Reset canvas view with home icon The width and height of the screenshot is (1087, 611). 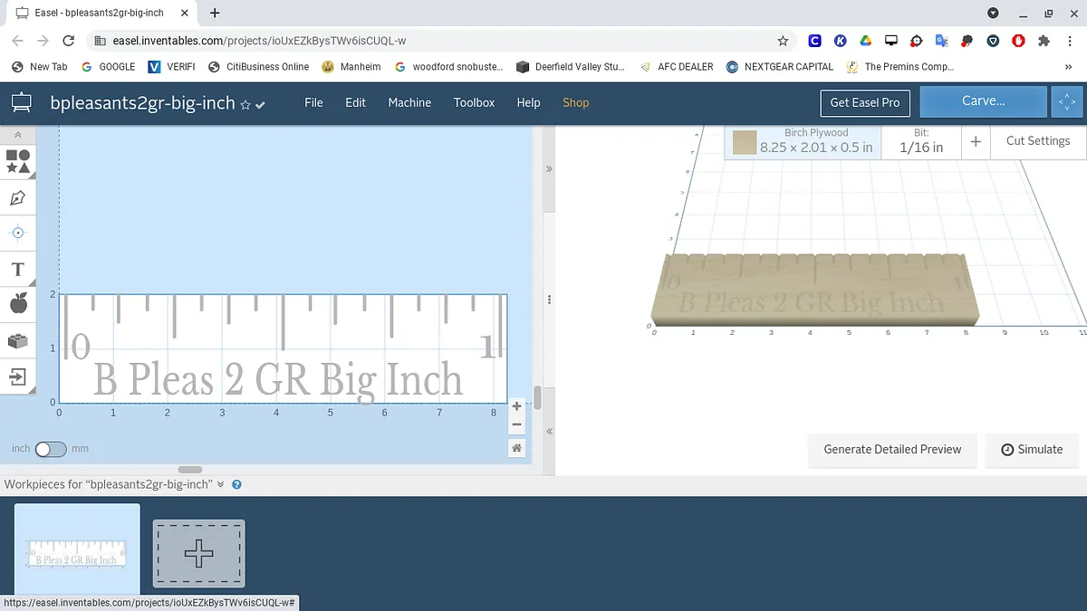516,448
